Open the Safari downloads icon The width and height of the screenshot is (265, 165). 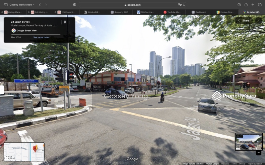pyautogui.click(x=239, y=5)
